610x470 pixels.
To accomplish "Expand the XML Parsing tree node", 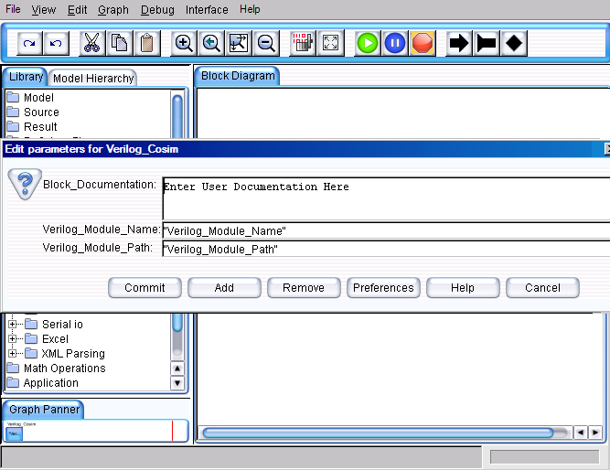I will (13, 353).
